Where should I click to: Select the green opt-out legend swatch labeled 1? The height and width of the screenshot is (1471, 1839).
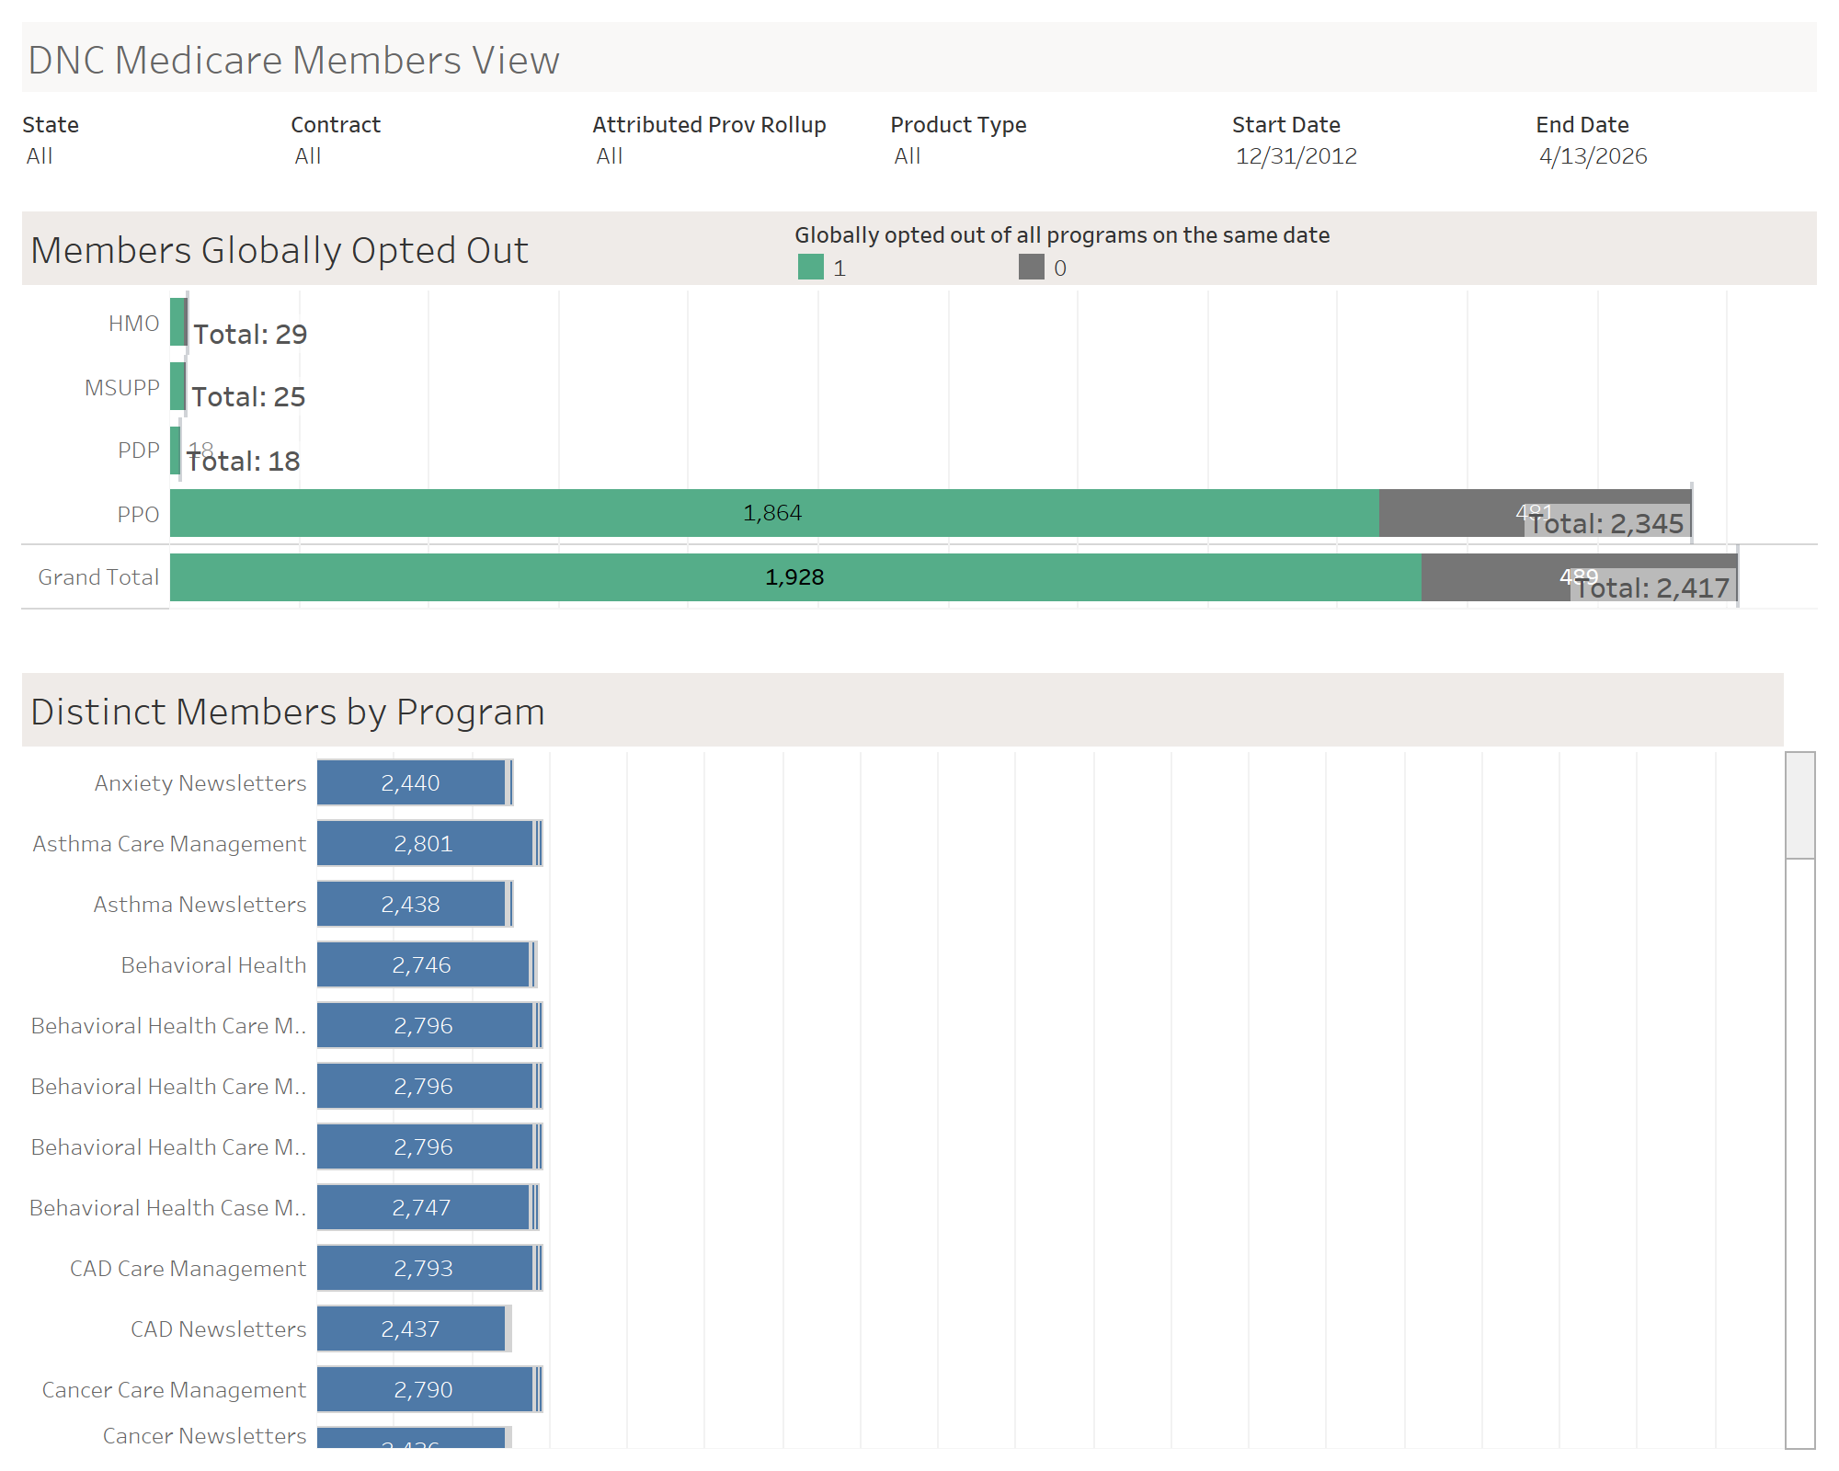pyautogui.click(x=809, y=268)
